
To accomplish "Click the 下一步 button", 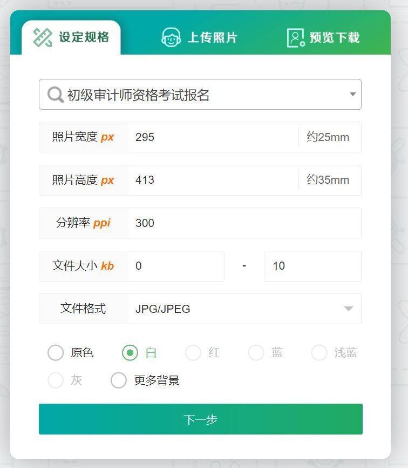I will (201, 419).
